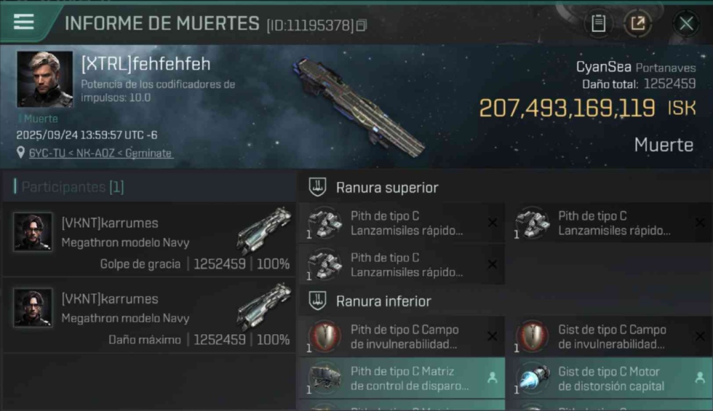
Task: Select the karrumes Golpe de gracia entry
Action: pos(149,239)
